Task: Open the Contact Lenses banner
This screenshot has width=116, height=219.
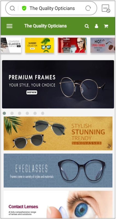Action: click(x=58, y=204)
